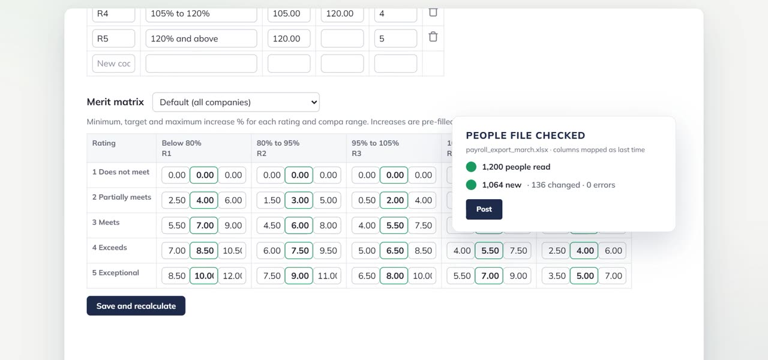Click new row label input field

[201, 64]
